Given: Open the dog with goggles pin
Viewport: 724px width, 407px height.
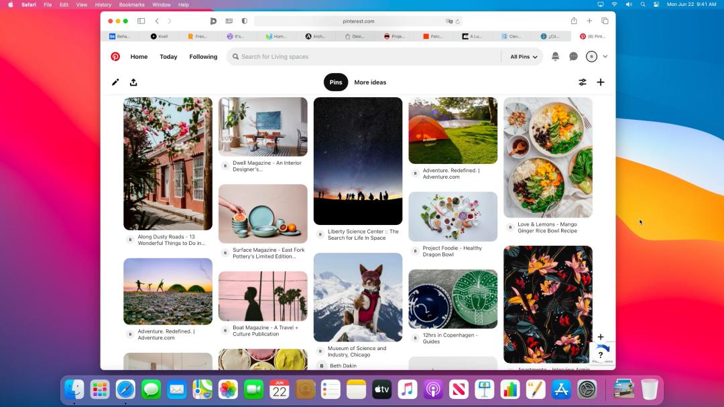Looking at the screenshot, I should (358, 297).
